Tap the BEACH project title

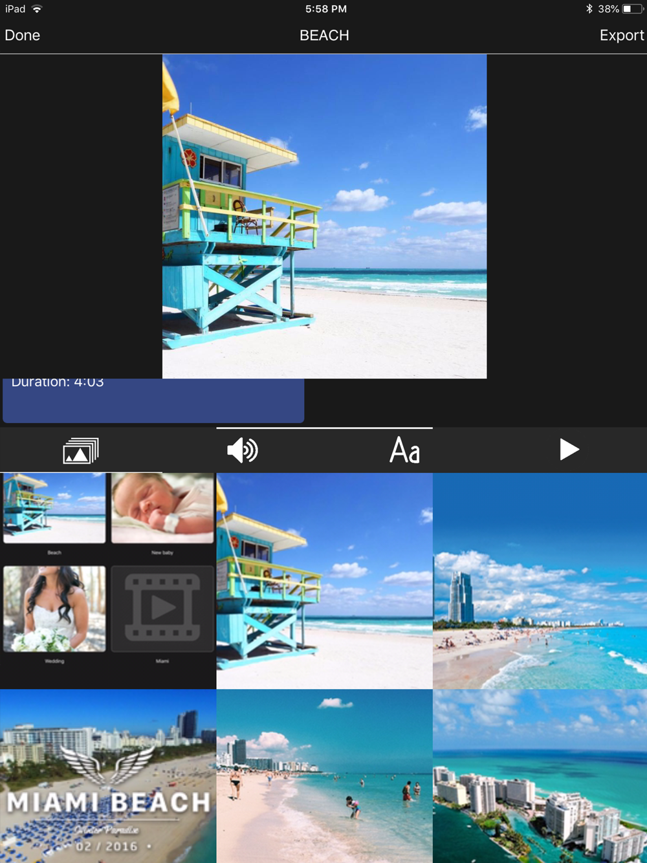pos(324,36)
